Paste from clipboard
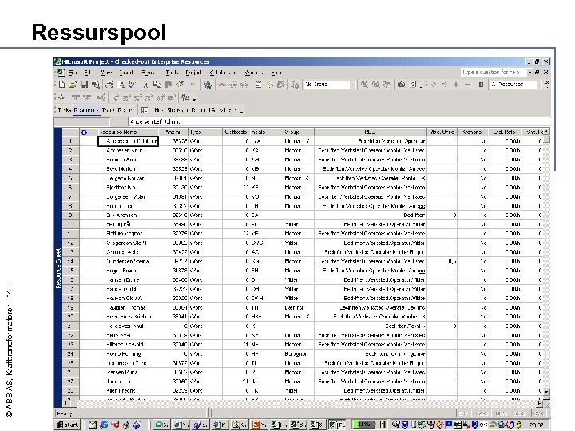 click(x=169, y=85)
